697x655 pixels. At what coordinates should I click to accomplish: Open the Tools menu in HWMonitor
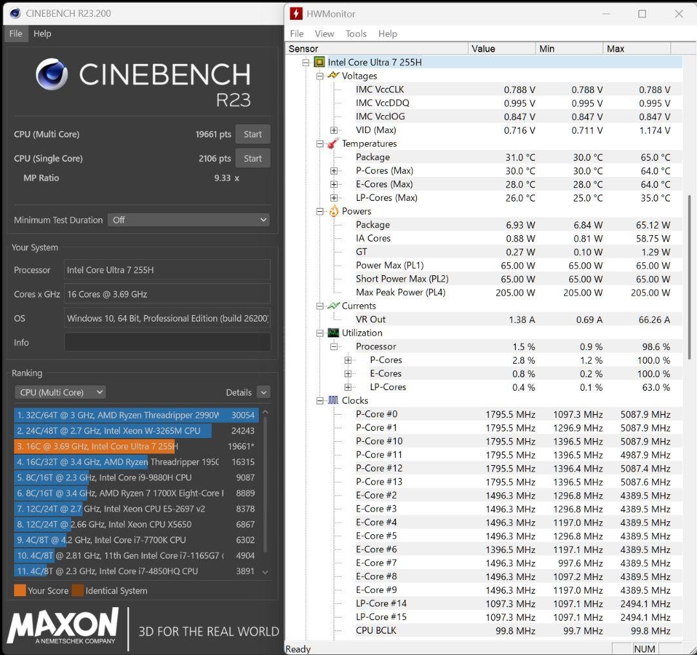356,34
